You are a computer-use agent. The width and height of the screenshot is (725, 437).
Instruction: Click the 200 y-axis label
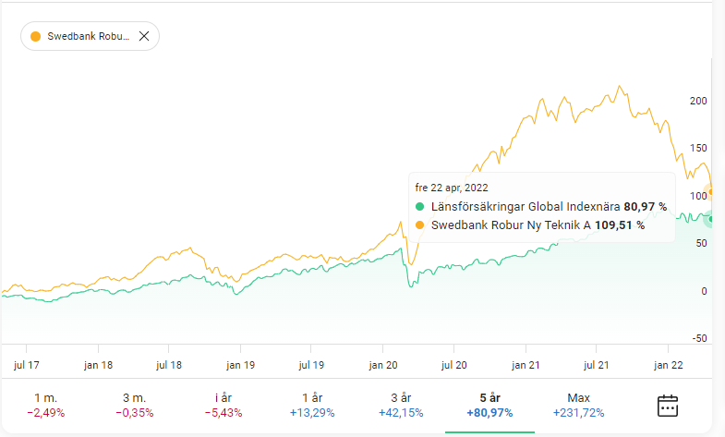tap(698, 100)
